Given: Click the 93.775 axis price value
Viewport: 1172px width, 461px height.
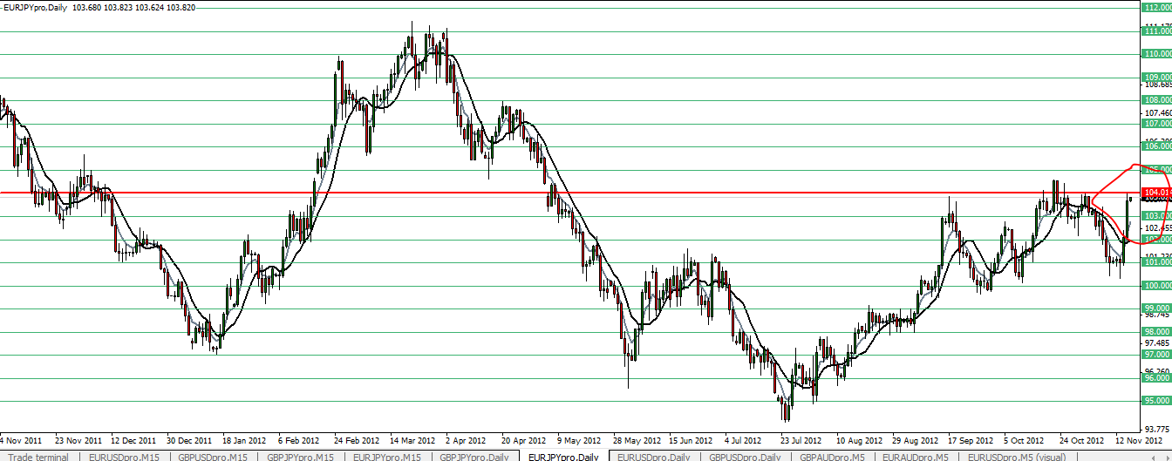Looking at the screenshot, I should (1156, 430).
